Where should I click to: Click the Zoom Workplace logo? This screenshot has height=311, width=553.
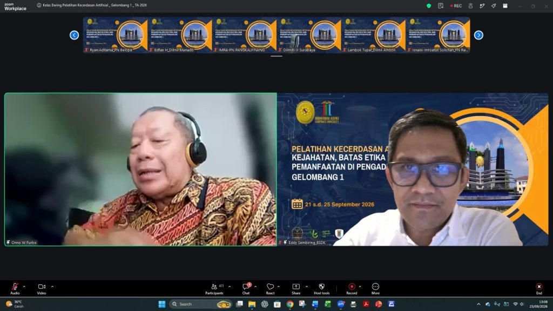pos(15,6)
